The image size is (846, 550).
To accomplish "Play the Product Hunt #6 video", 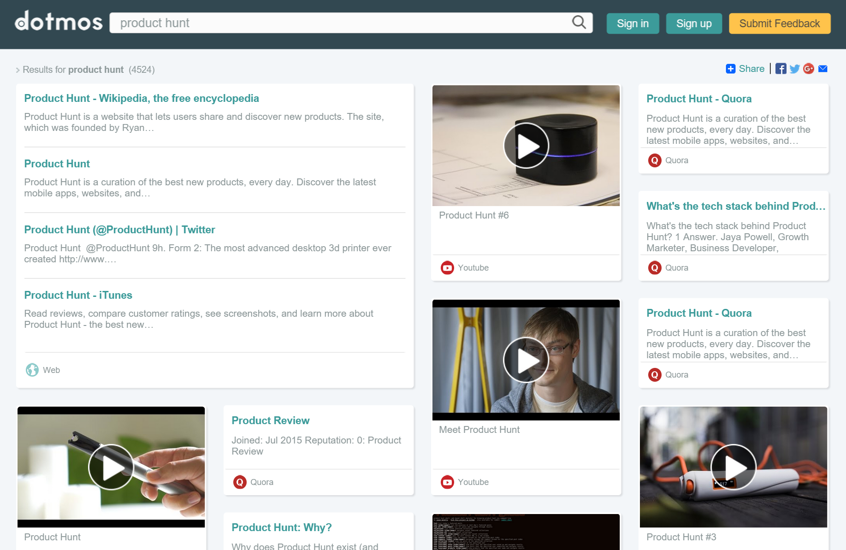I will coord(526,146).
